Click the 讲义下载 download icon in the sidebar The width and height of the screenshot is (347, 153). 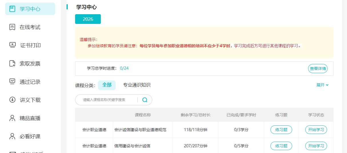(x=12, y=100)
